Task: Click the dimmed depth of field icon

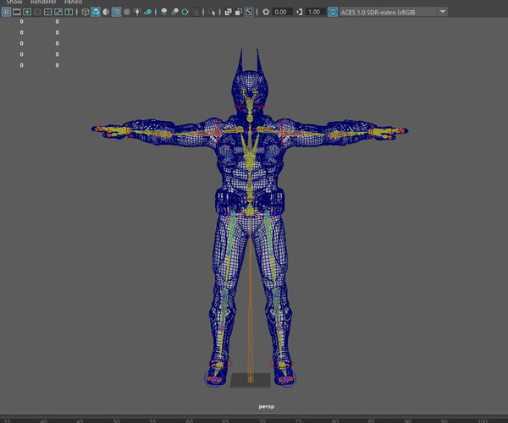Action: pos(196,13)
